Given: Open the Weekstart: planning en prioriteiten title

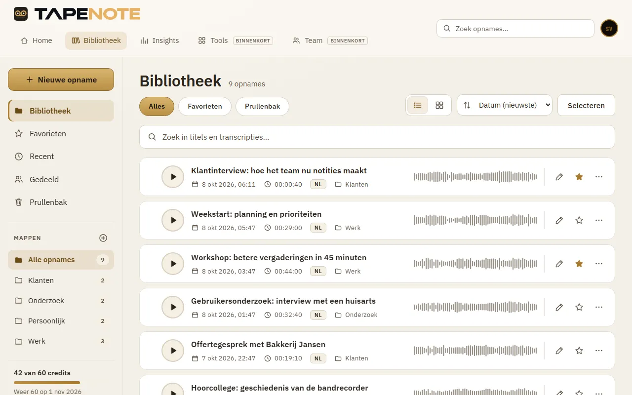Looking at the screenshot, I should [x=256, y=214].
